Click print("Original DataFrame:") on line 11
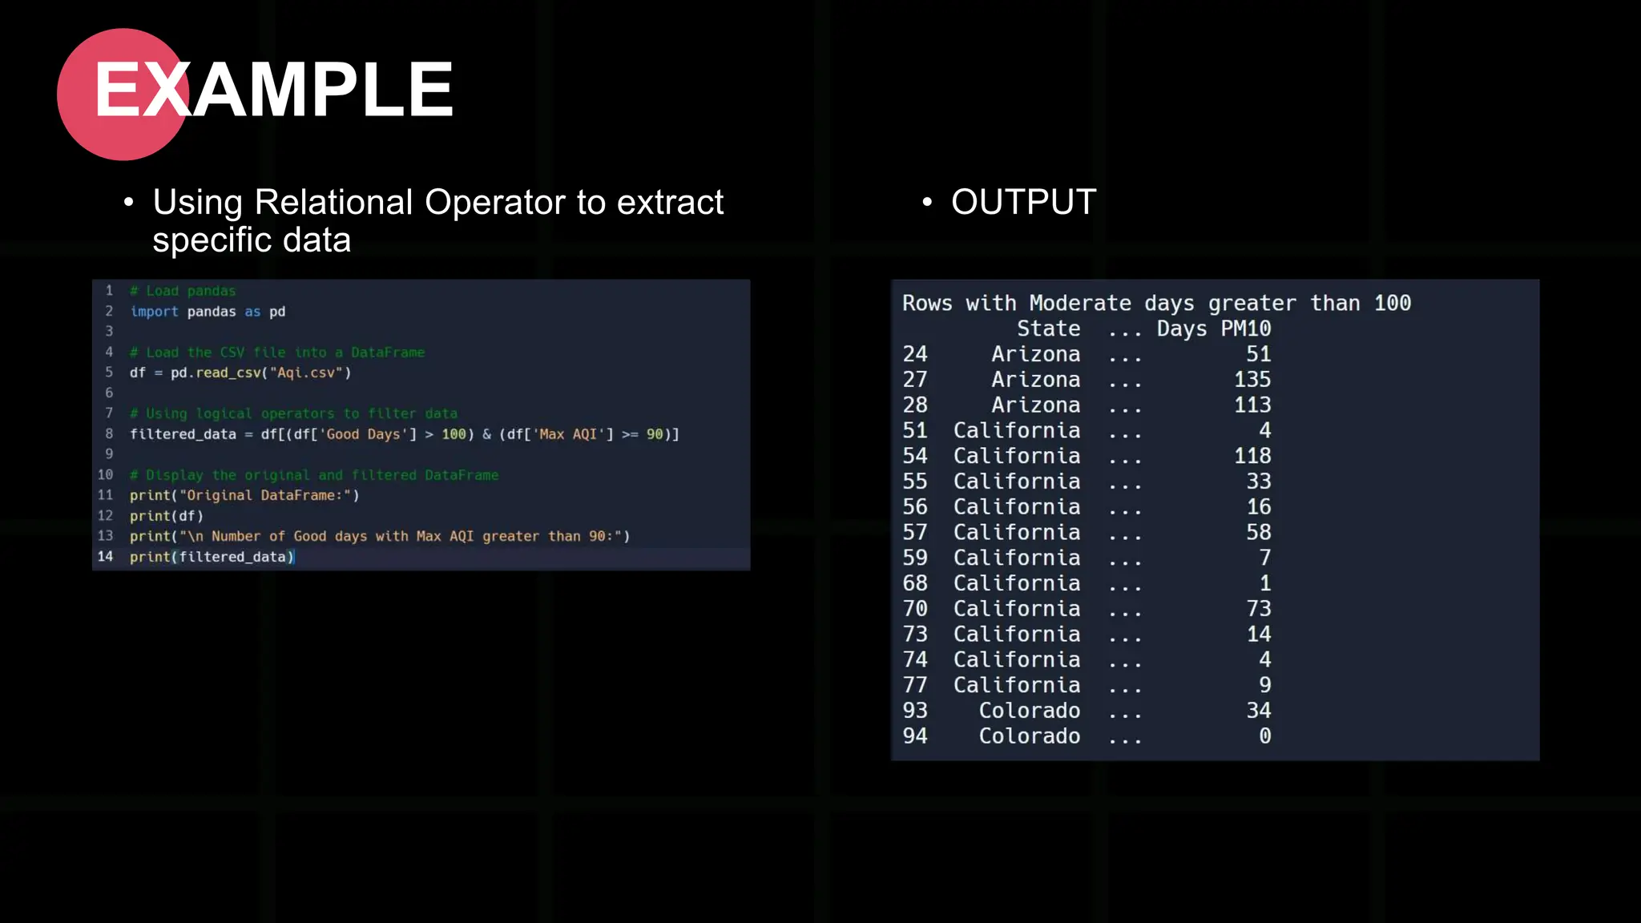 [244, 495]
